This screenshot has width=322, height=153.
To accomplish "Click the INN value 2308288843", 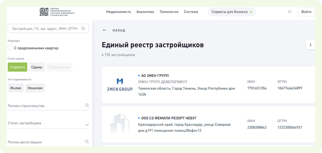I will 257,127.
